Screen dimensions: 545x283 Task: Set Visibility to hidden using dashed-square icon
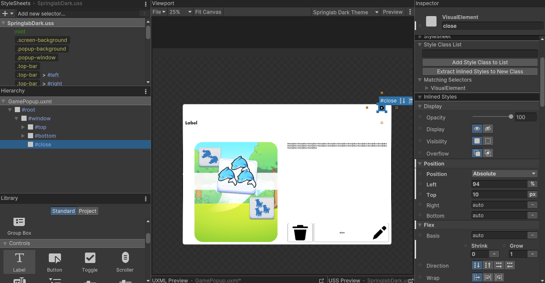tap(488, 141)
